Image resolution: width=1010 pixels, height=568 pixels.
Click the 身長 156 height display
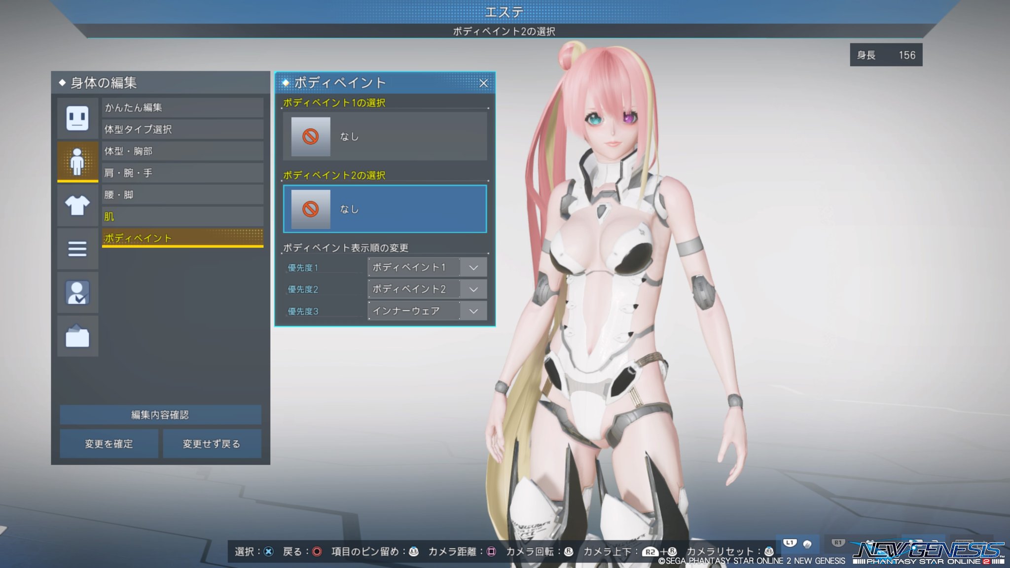point(886,55)
